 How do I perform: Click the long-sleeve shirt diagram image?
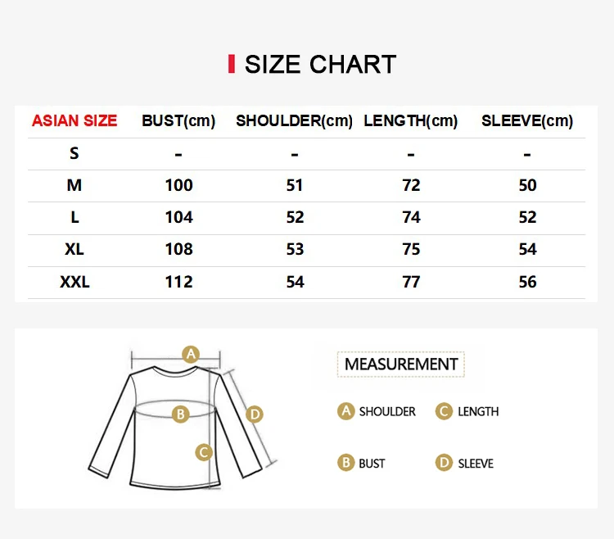pyautogui.click(x=183, y=418)
